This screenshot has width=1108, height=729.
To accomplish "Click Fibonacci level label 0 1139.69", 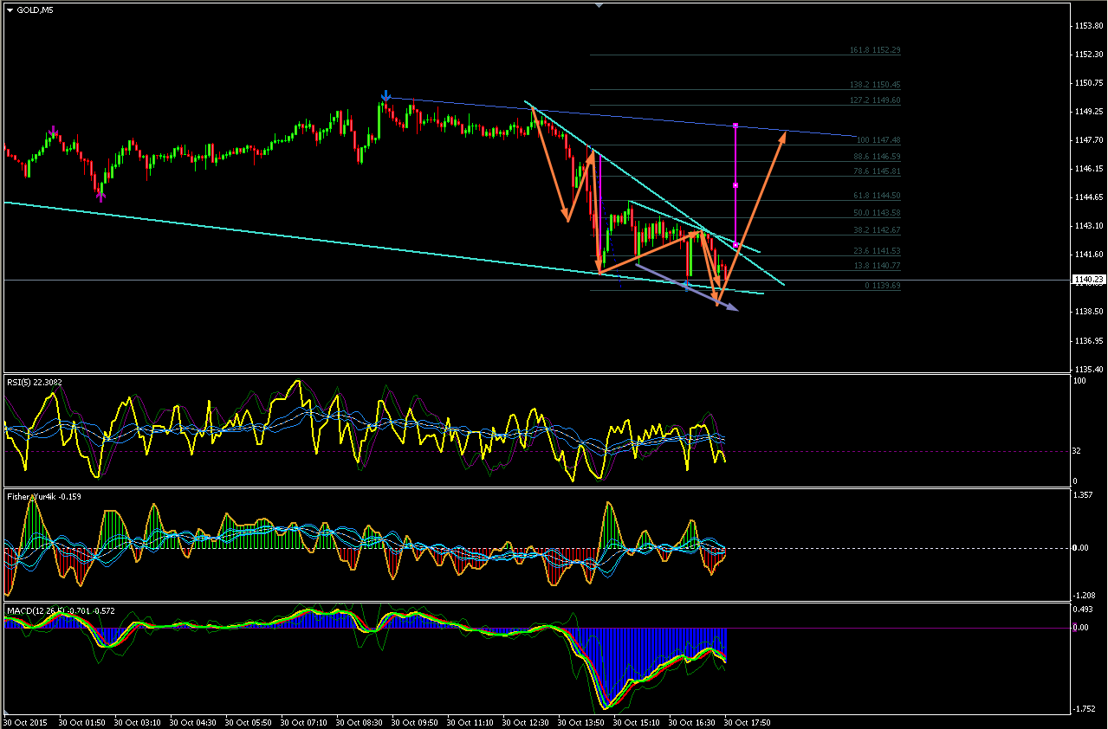I will (x=882, y=286).
